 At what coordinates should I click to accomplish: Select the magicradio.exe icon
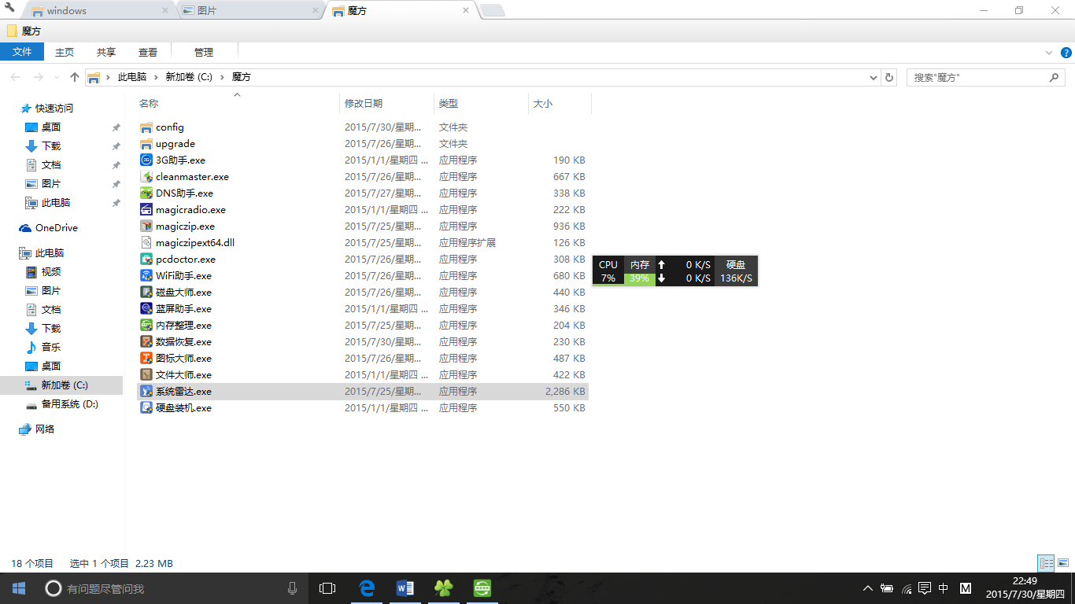coord(146,210)
